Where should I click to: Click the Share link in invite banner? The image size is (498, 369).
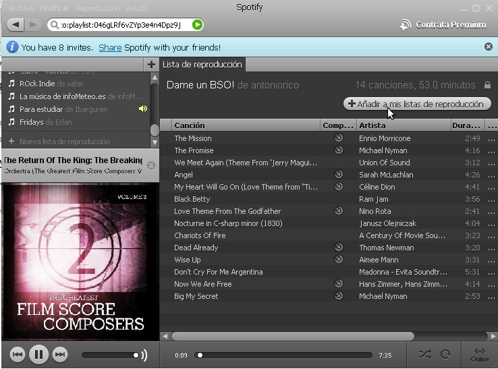pyautogui.click(x=110, y=48)
